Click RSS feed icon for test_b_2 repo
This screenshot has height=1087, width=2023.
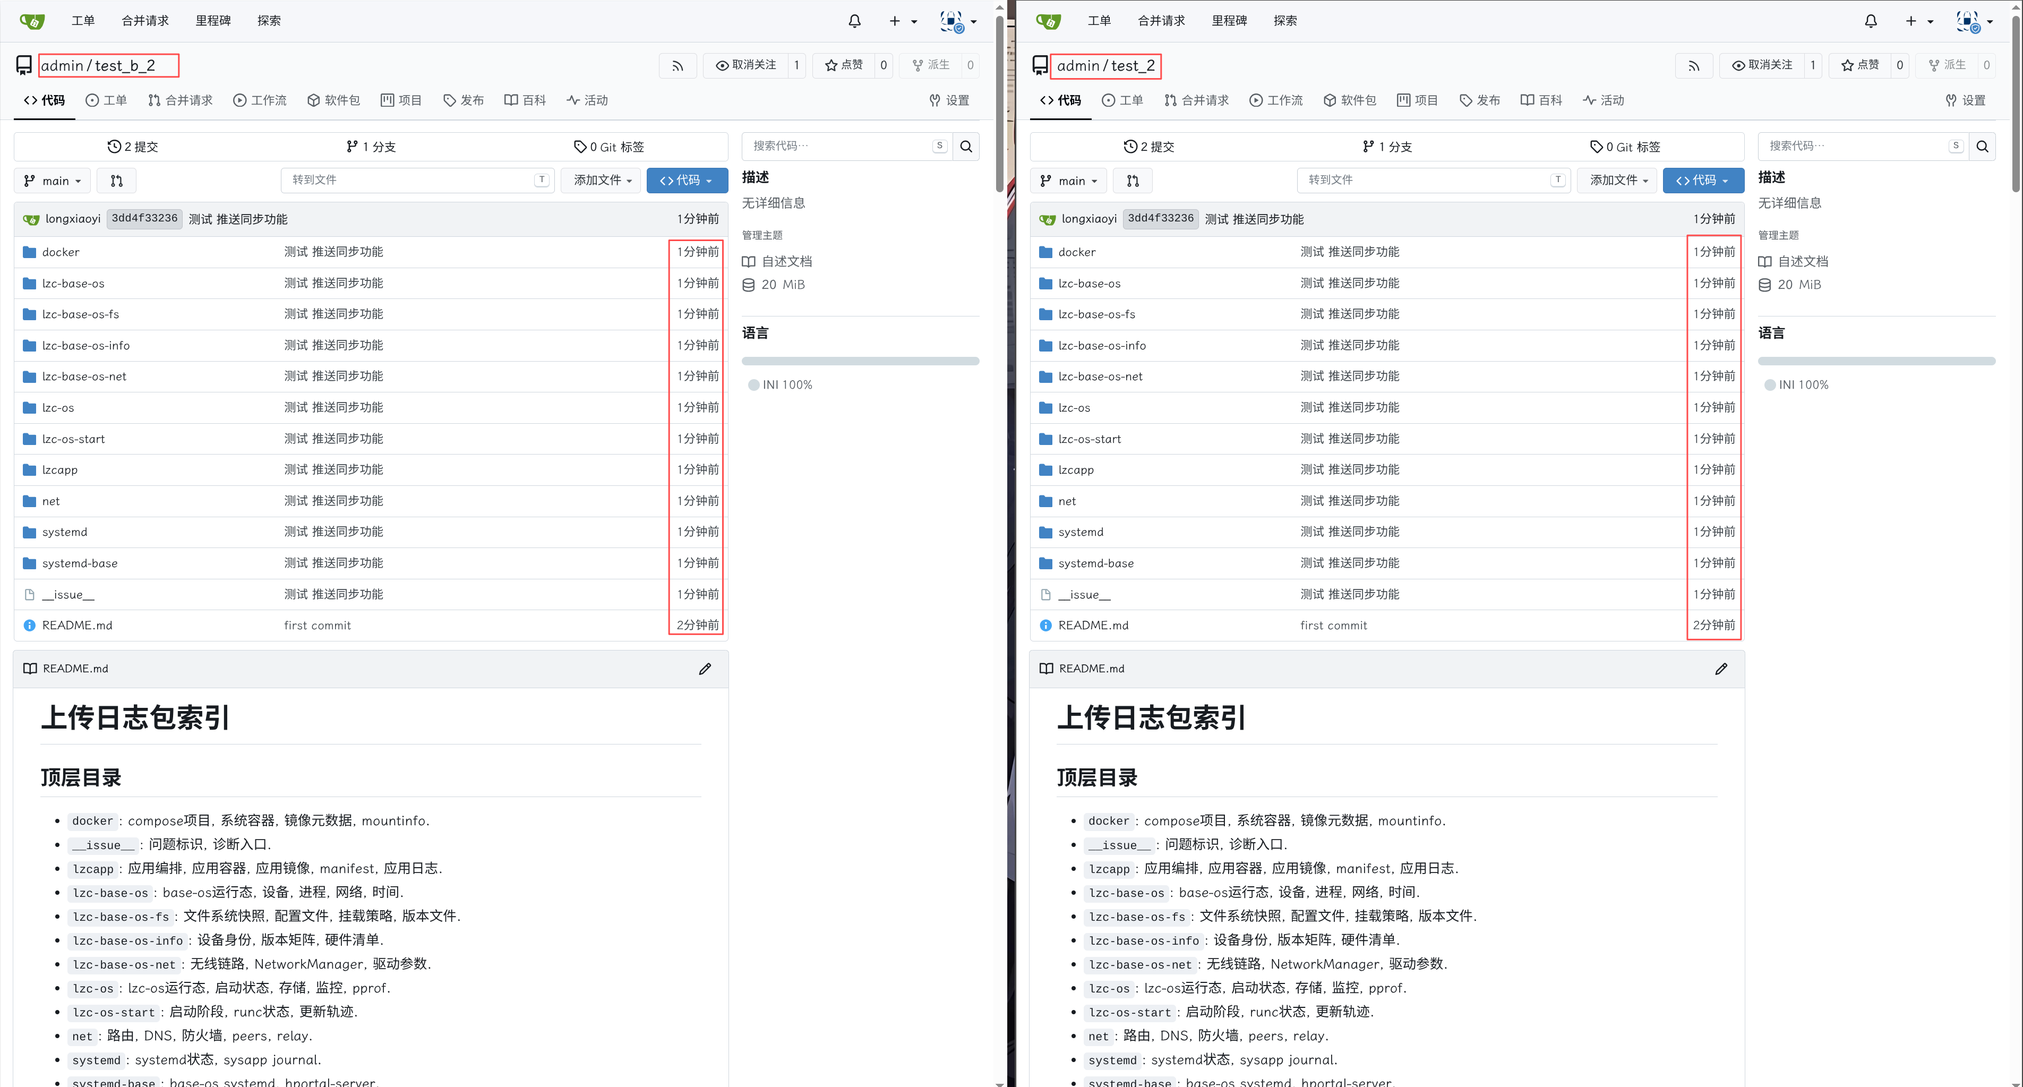point(677,66)
